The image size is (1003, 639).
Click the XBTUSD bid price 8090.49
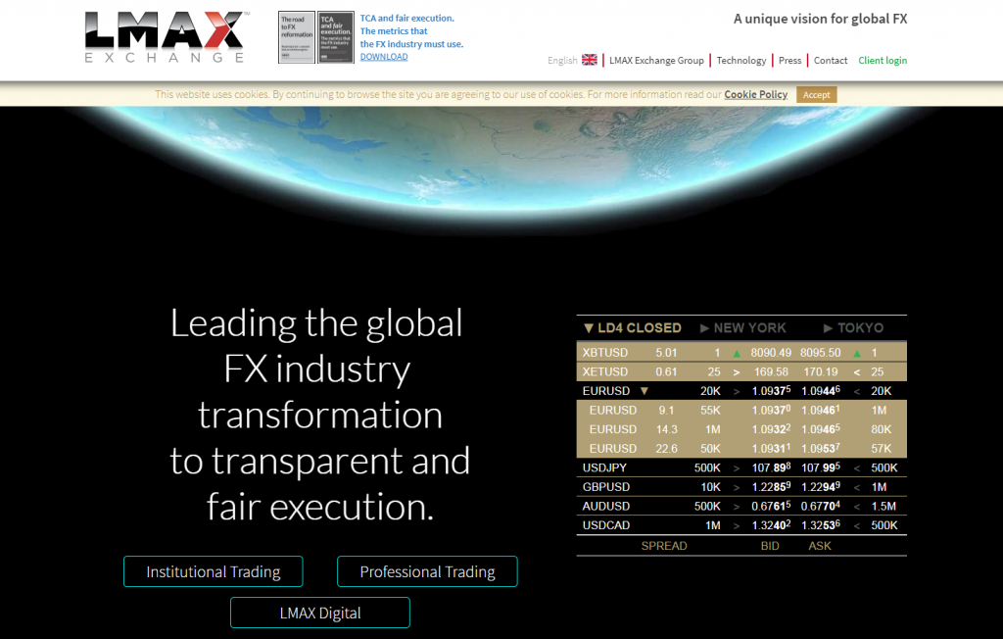tap(771, 353)
